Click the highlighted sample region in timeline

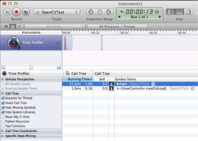pos(67,43)
